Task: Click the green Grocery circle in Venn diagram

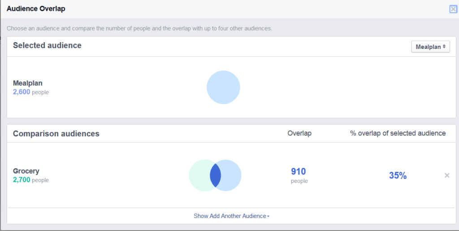Action: pyautogui.click(x=199, y=175)
